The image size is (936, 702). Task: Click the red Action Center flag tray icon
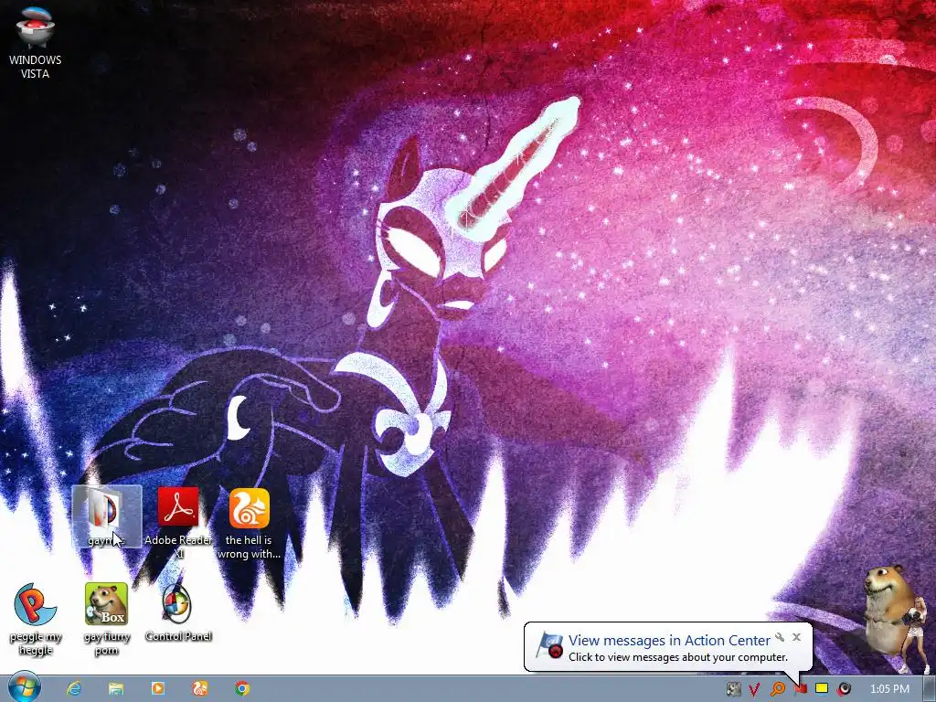800,689
